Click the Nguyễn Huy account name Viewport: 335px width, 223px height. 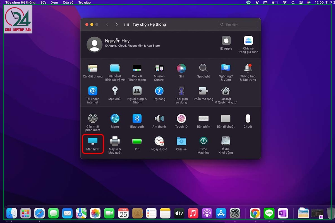point(117,41)
